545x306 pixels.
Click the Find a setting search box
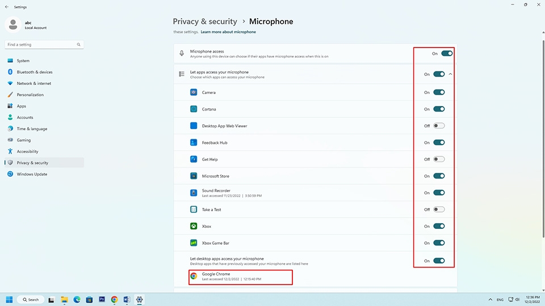click(x=44, y=44)
